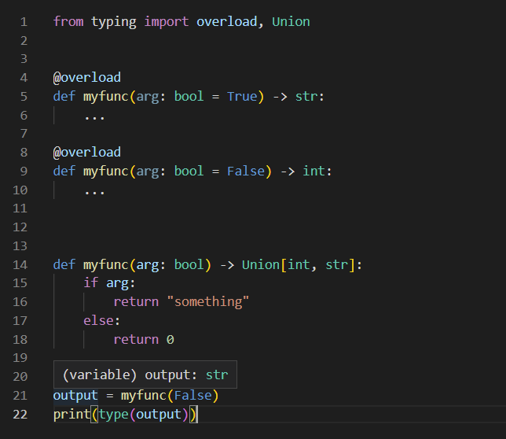
Task: Click 'False' argument in the myfunc call
Action: click(193, 396)
